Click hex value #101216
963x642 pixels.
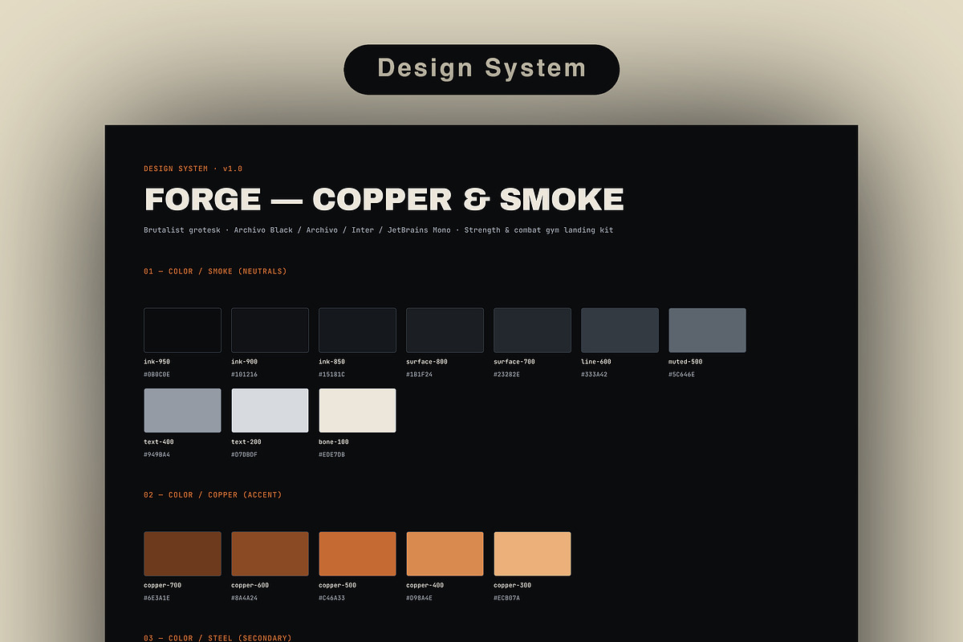tap(244, 375)
